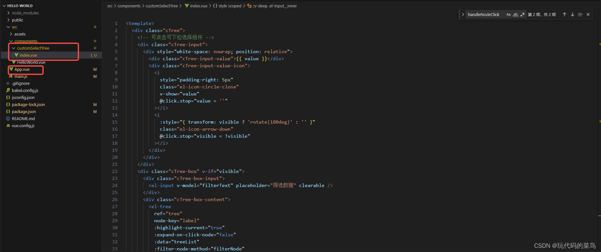Click "treeList" on line 32

(185, 242)
